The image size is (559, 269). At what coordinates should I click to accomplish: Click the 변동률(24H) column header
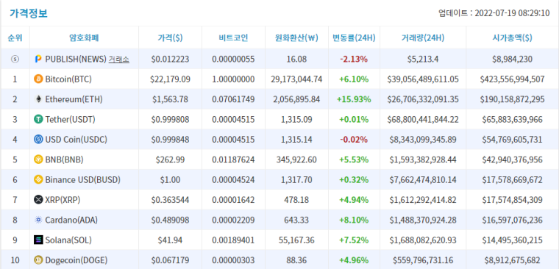click(x=354, y=37)
